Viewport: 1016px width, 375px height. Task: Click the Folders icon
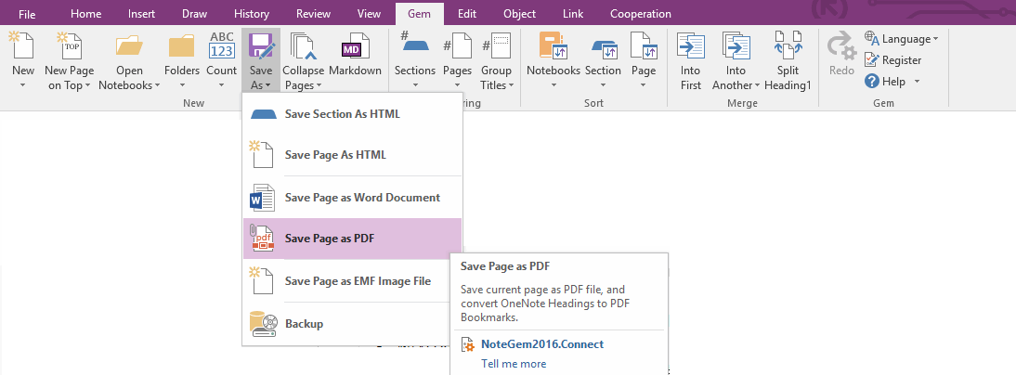pos(181,46)
